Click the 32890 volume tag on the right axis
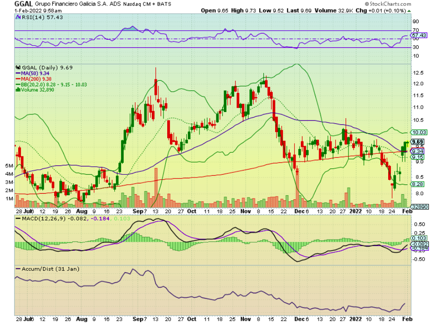Viewport: 433px width, 325px height. pos(420,206)
